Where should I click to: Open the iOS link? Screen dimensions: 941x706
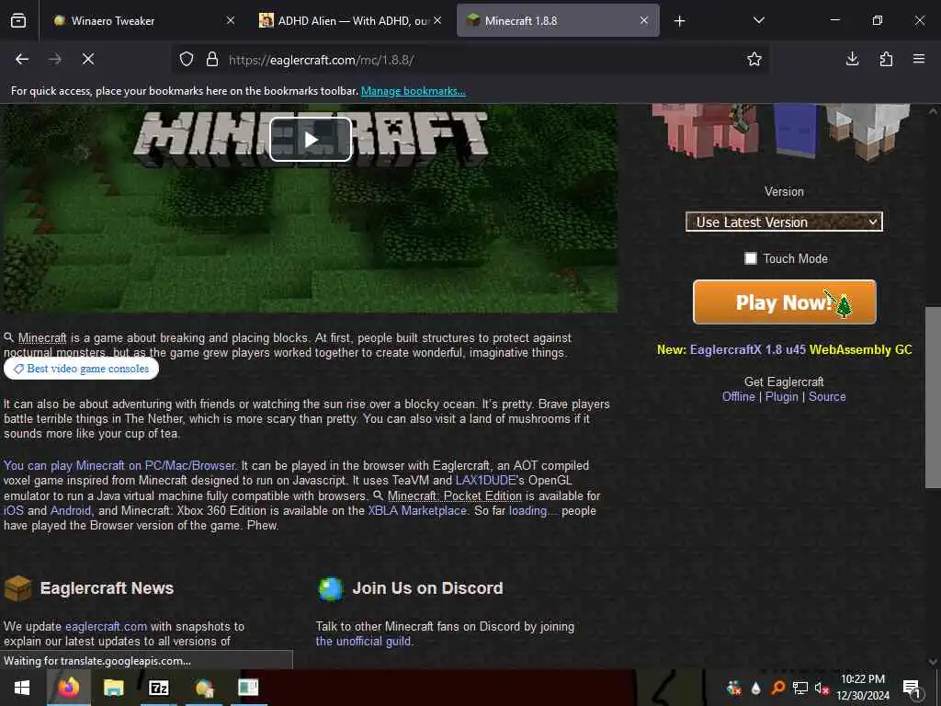tap(13, 511)
